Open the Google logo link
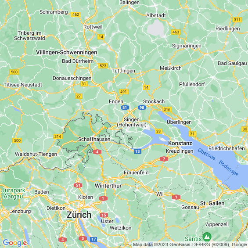The image size is (248, 248). point(15,243)
